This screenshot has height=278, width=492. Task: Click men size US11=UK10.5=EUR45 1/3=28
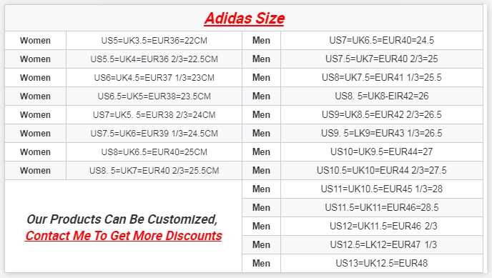[x=382, y=189]
